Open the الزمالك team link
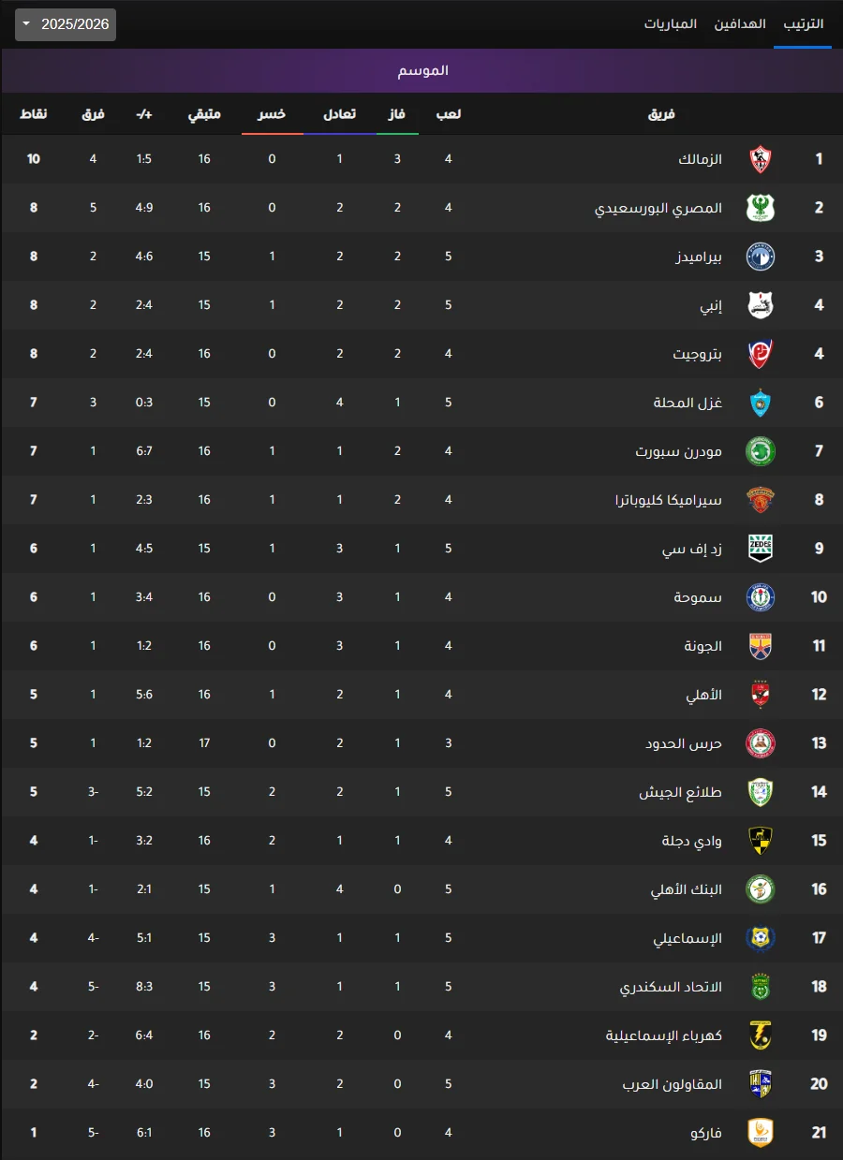Image resolution: width=843 pixels, height=1160 pixels. pyautogui.click(x=701, y=159)
